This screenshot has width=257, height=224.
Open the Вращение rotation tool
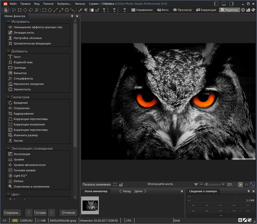20,103
